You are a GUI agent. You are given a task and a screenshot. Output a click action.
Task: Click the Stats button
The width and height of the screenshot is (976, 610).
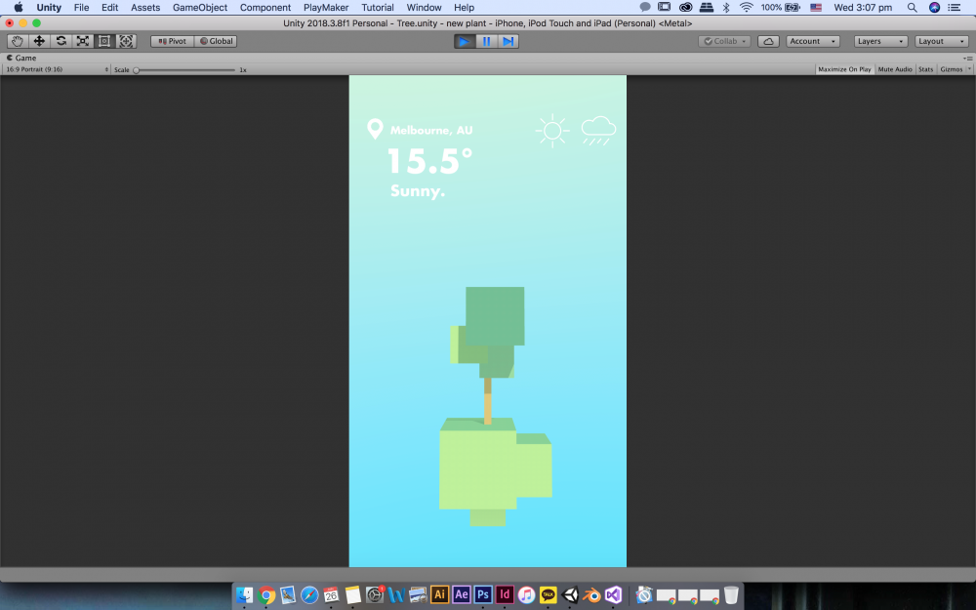pos(925,69)
